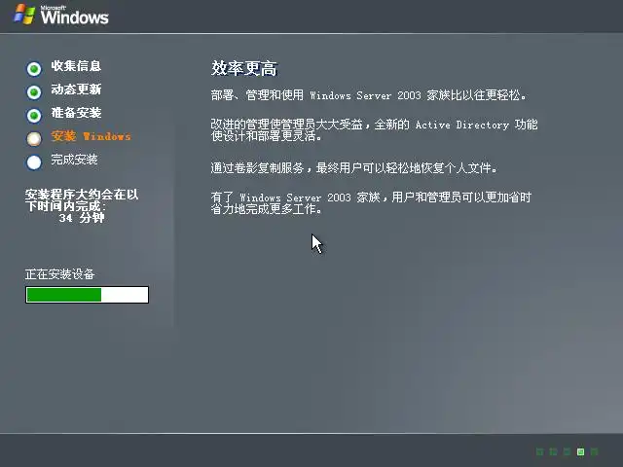This screenshot has width=623, height=467.
Task: Click the green bullet beside 收集信息
Action: coord(34,69)
